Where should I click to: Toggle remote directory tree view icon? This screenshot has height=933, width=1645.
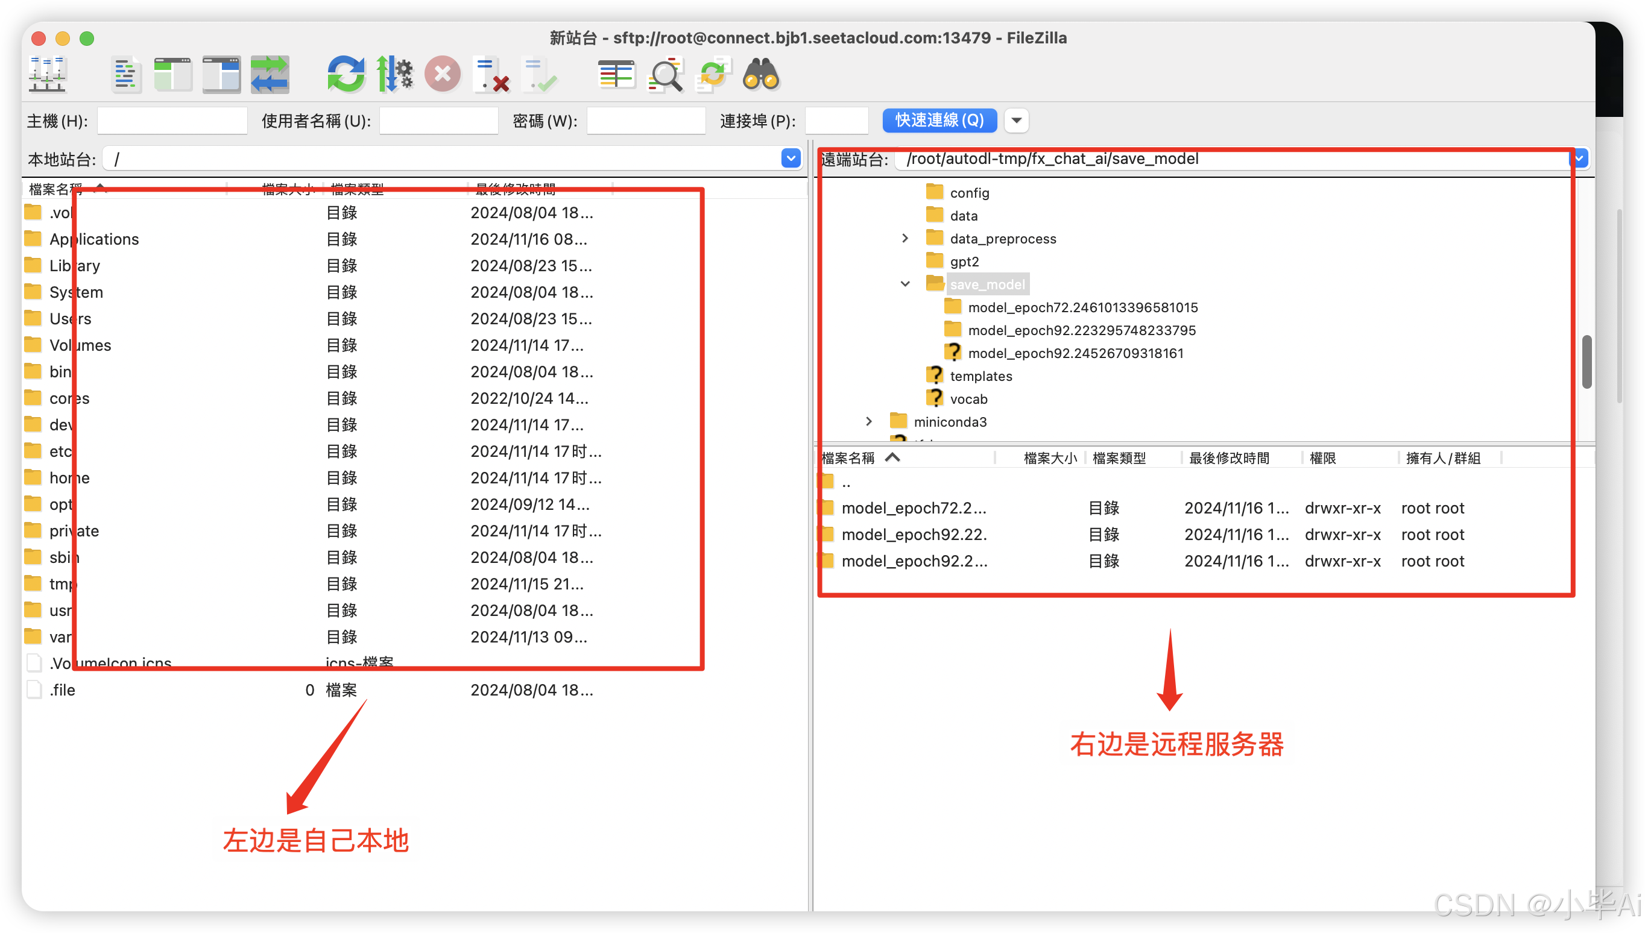click(221, 75)
